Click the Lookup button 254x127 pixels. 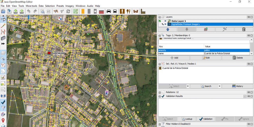[x=187, y=119]
